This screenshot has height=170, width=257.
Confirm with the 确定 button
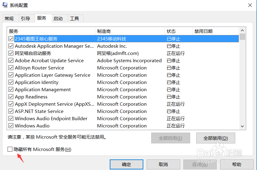(126, 165)
